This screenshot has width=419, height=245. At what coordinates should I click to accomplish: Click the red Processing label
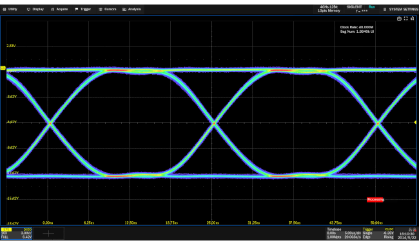[375, 200]
